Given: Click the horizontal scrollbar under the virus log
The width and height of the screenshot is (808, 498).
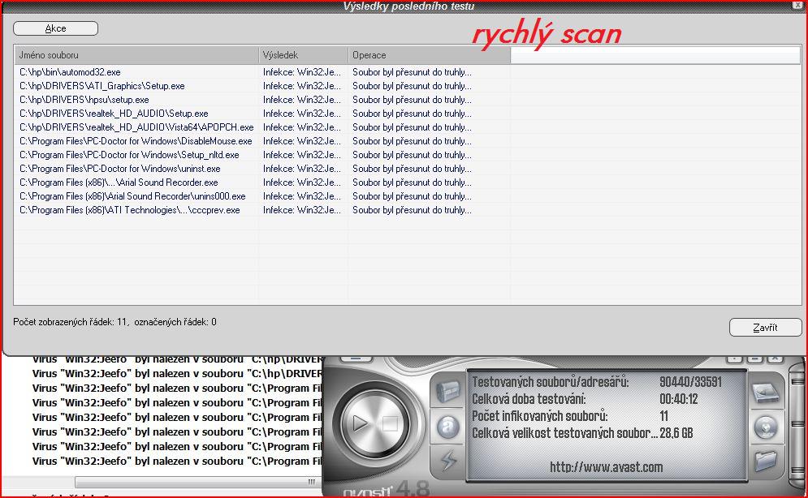Looking at the screenshot, I should pos(195,482).
